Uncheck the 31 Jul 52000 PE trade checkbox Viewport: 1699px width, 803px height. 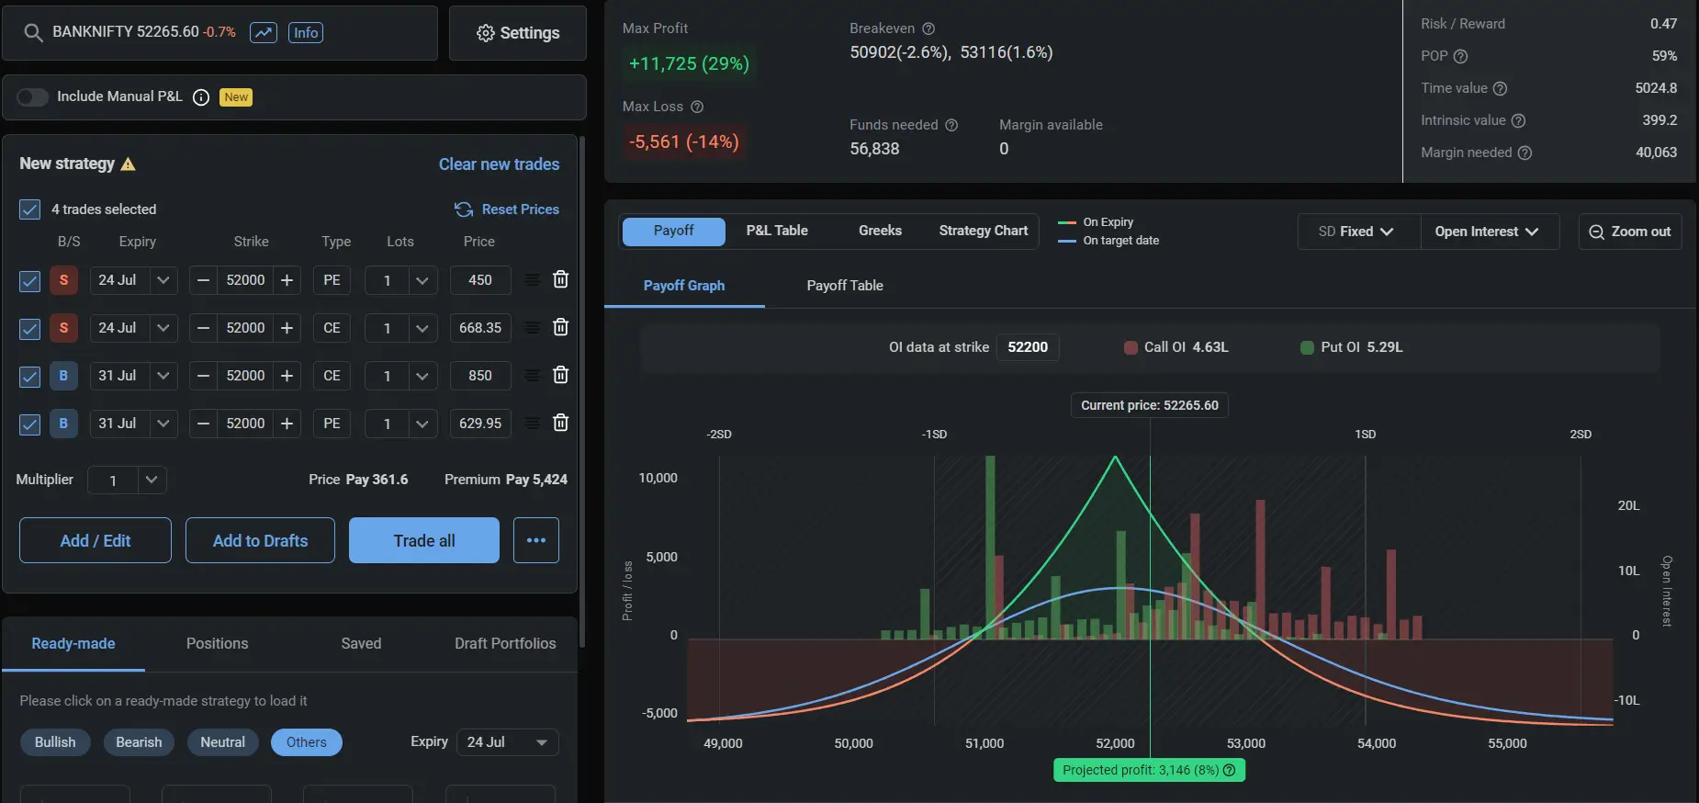(x=29, y=424)
